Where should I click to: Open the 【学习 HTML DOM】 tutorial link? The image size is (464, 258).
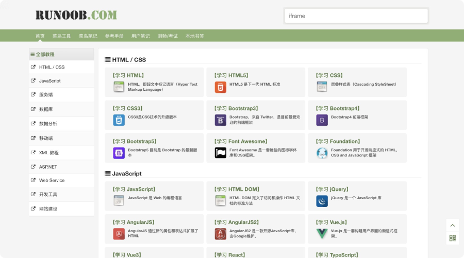click(x=237, y=189)
